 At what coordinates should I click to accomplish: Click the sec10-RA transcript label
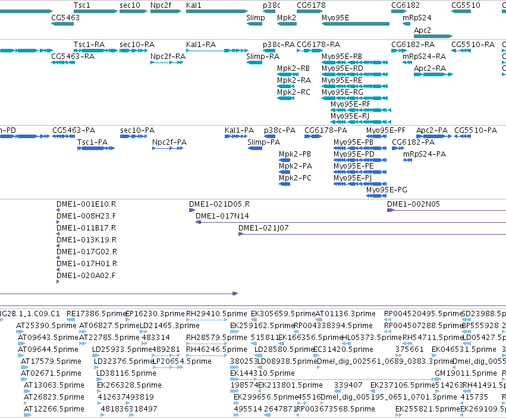tap(137, 44)
